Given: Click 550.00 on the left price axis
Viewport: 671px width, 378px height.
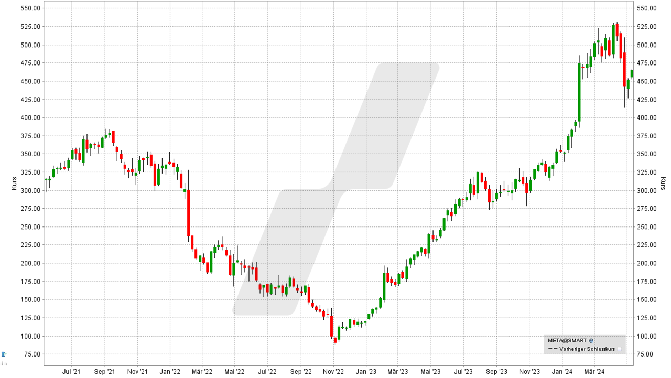Looking at the screenshot, I should point(30,8).
